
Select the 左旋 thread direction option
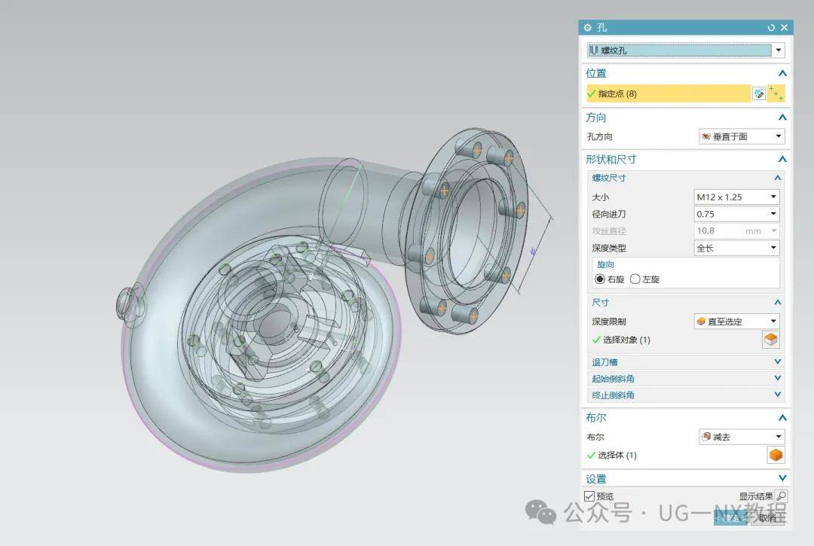pyautogui.click(x=635, y=279)
